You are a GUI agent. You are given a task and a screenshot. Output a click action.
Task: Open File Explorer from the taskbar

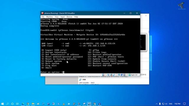[x=33, y=104]
